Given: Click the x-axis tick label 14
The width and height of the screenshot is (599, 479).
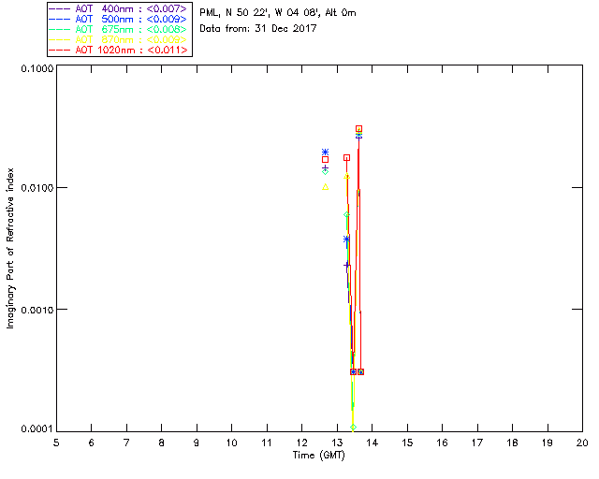Looking at the screenshot, I should point(373,443).
